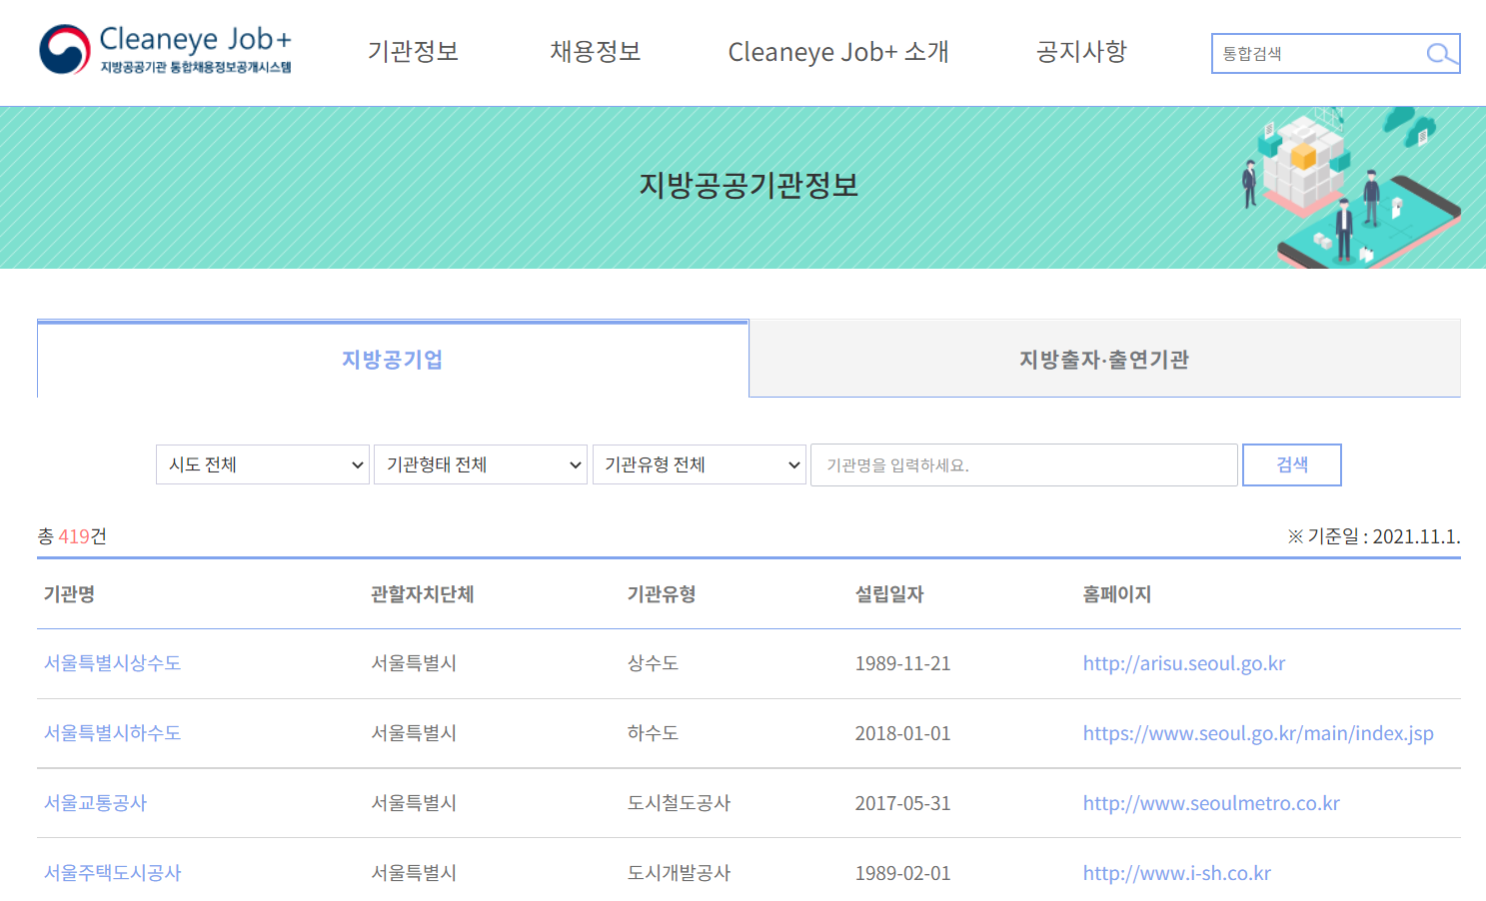The image size is (1486, 901).
Task: Visit https://www.seoul.go.kr/main/index.jsp link
Action: pyautogui.click(x=1258, y=733)
